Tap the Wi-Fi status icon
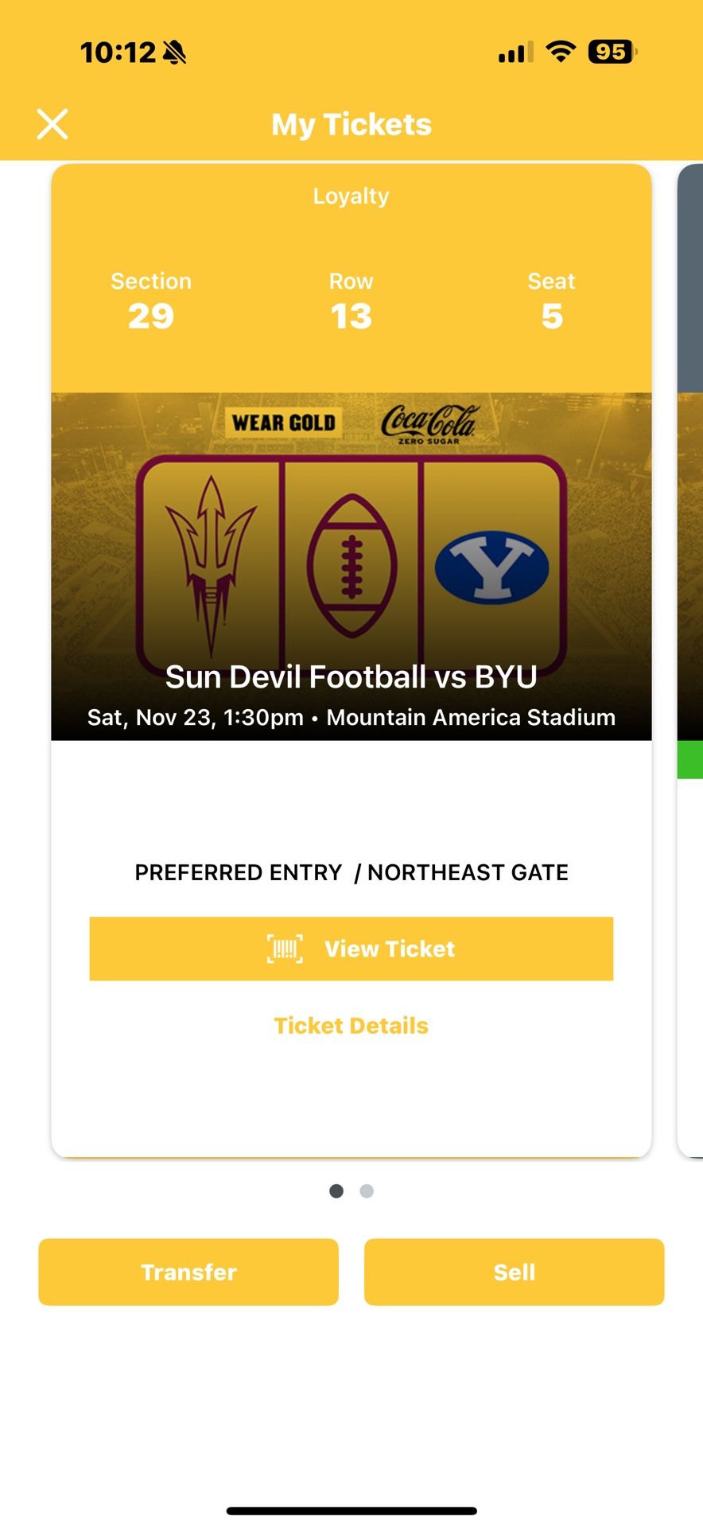This screenshot has height=1528, width=703. (x=561, y=53)
